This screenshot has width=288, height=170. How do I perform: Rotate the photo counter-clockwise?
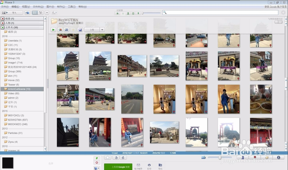click(116, 158)
